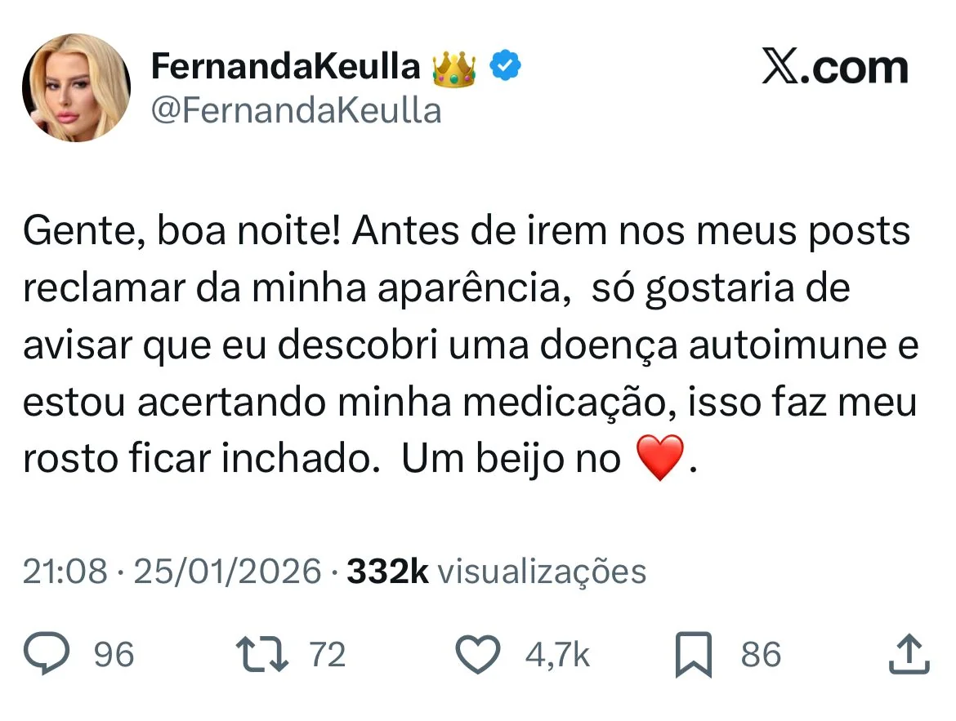
Task: Open the FernandaKeulla display name link
Action: click(285, 68)
